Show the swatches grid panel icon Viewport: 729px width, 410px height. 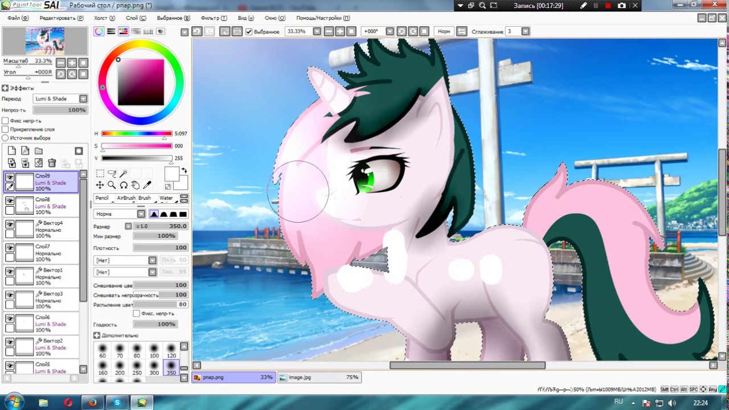tap(148, 31)
